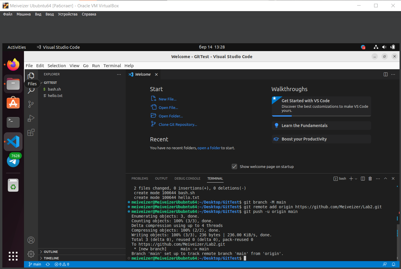Split the editor using top-right icon
This screenshot has height=269, width=401.
tap(386, 74)
